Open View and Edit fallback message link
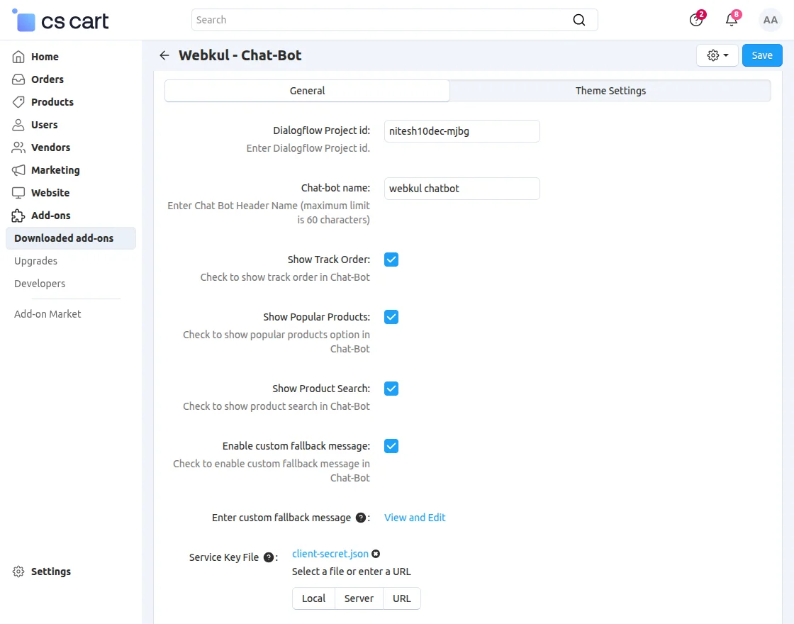Viewport: 794px width, 624px height. [x=415, y=518]
